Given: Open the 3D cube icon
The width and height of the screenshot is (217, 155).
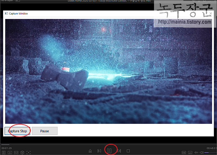Looking at the screenshot, I should point(22,153).
